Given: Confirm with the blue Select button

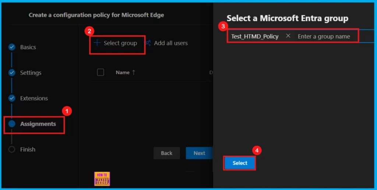Looking at the screenshot, I should 240,163.
